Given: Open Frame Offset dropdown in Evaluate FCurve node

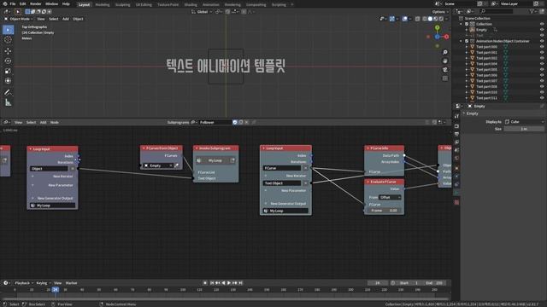Looking at the screenshot, I should pyautogui.click(x=390, y=197).
